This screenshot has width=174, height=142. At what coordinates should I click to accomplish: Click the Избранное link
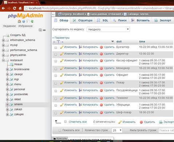[x=25, y=26]
